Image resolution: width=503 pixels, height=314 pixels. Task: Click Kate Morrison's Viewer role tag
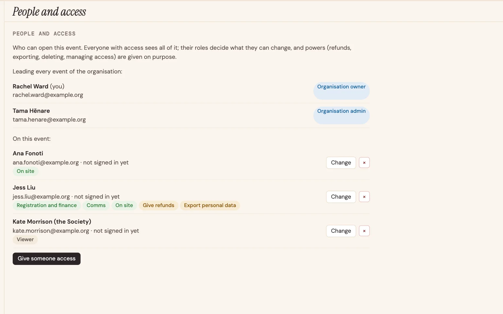click(x=25, y=240)
